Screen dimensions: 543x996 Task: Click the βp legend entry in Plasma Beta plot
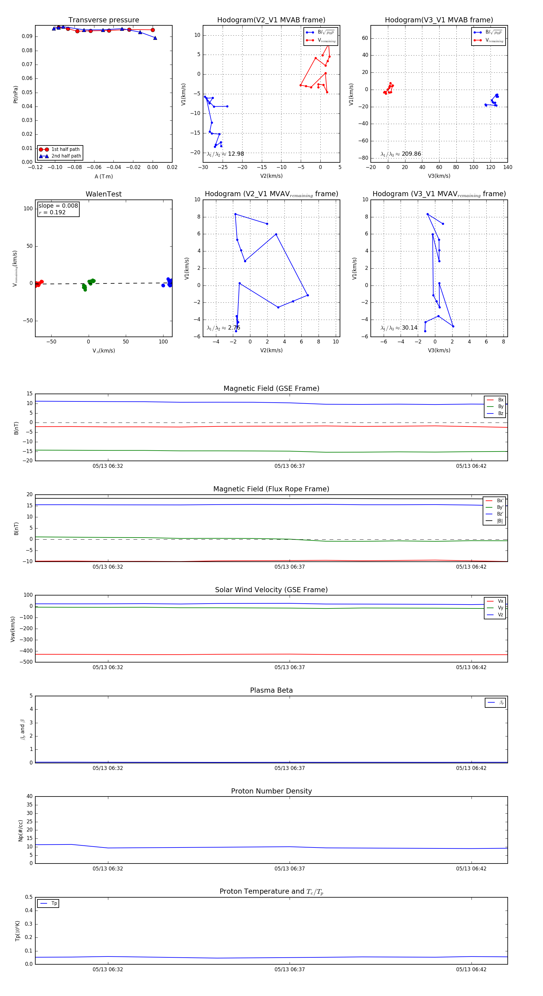click(x=495, y=703)
